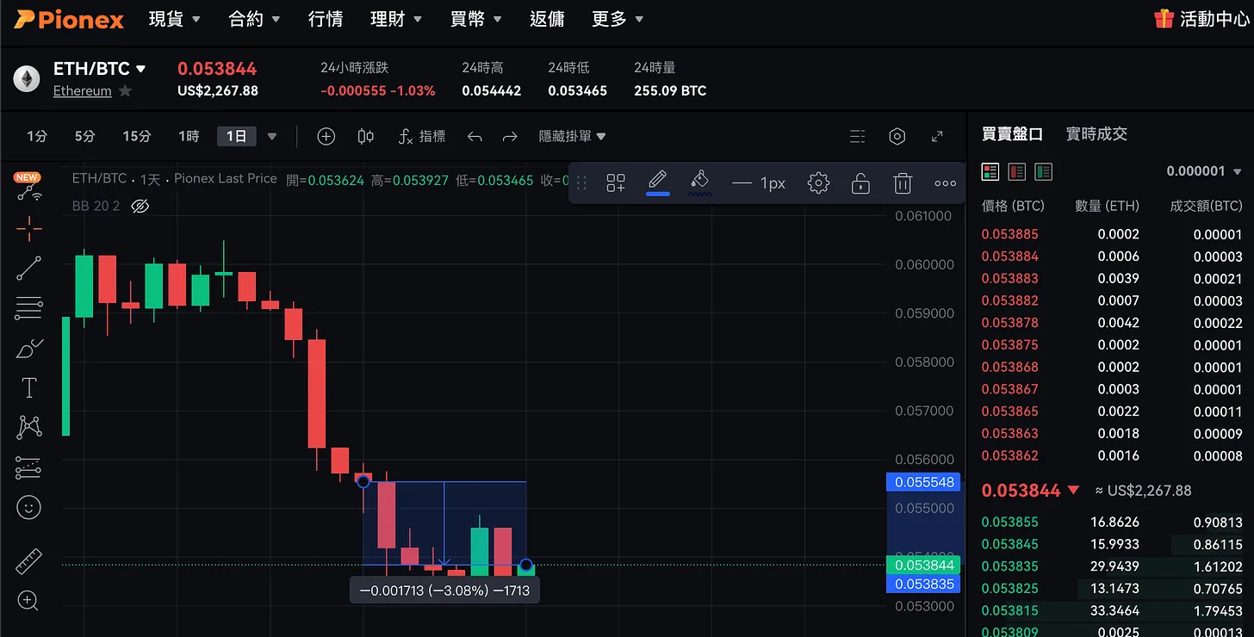Viewport: 1254px width, 637px height.
Task: Open the emoji icons tool
Action: tap(28, 507)
